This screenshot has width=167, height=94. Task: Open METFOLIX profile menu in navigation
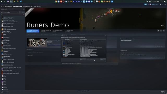(x=38, y=7)
